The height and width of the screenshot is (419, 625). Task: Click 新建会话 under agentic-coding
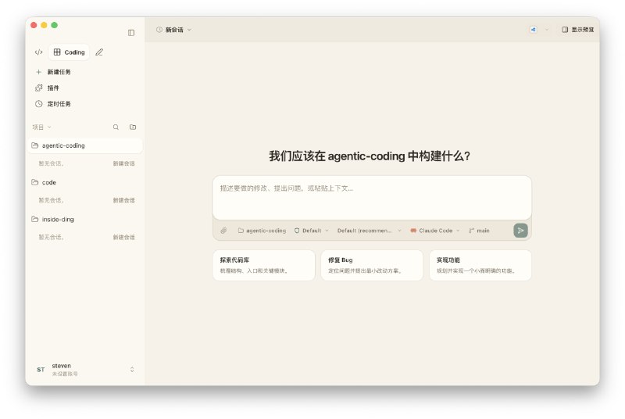tap(123, 163)
